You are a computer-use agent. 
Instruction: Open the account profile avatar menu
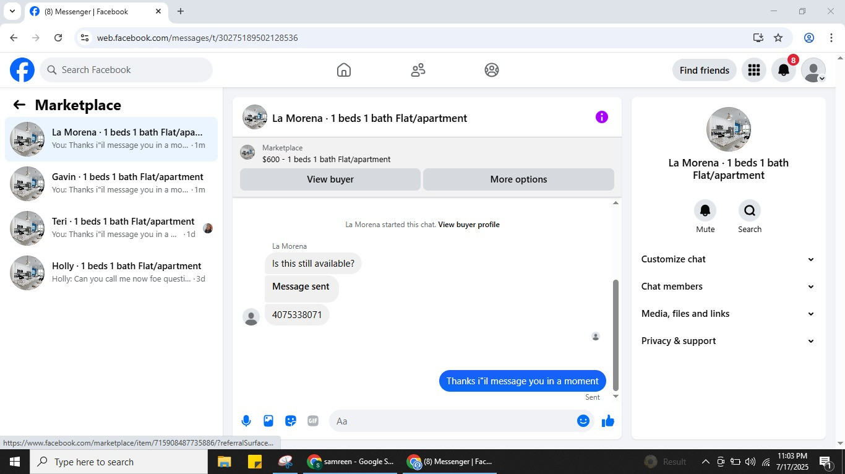(x=813, y=70)
